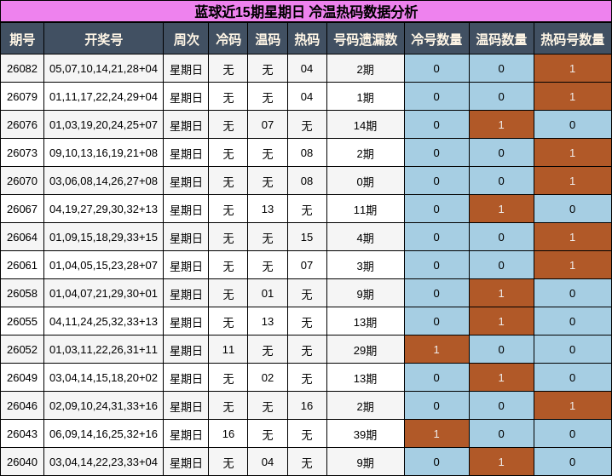Screen dimensions: 612x476
Task: Select the 冷码 column header
Action: tap(228, 38)
